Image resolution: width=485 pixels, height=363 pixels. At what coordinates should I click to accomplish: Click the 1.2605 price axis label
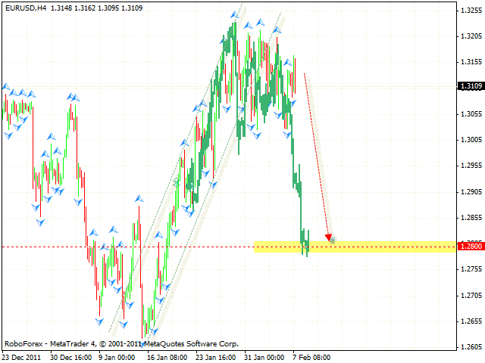point(471,347)
